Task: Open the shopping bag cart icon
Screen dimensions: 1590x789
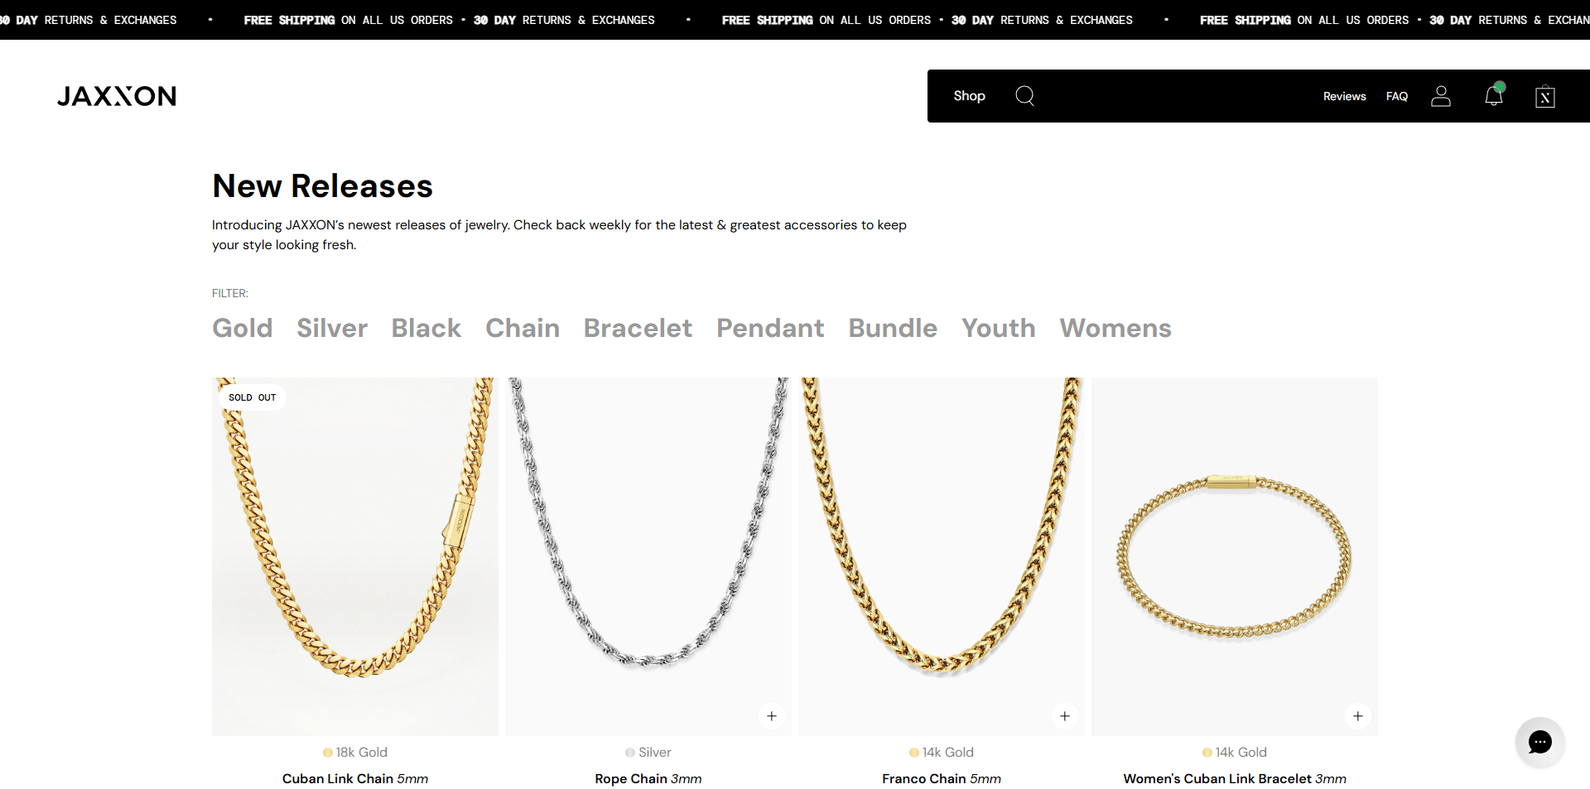Action: coord(1544,97)
